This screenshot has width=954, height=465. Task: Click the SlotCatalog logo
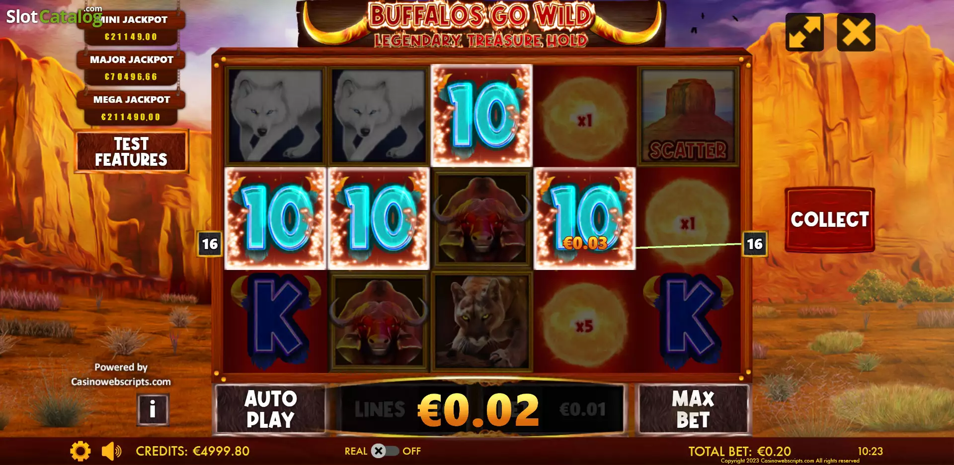[54, 16]
